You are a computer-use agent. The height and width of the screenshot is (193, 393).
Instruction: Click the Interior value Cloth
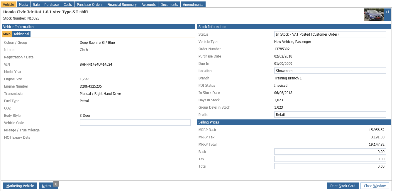tap(84, 50)
